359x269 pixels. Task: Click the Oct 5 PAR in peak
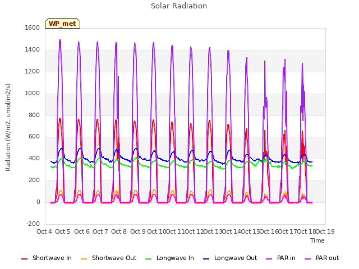click(60, 40)
